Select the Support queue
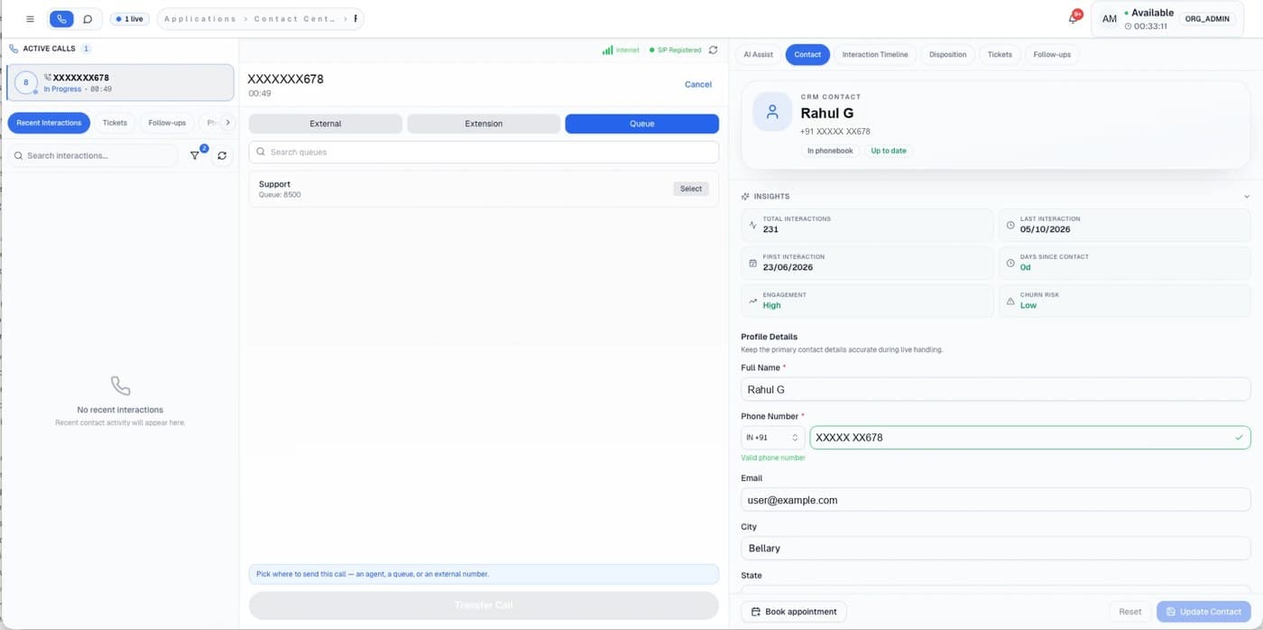 (x=691, y=190)
